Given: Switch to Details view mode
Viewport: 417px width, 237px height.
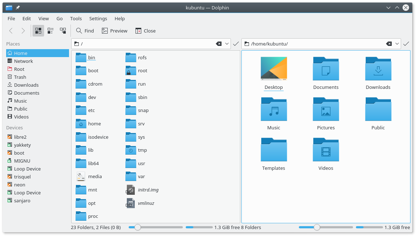Looking at the screenshot, I should click(63, 31).
